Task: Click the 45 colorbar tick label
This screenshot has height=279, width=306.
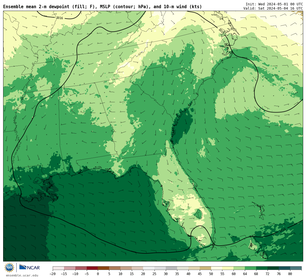Action: [200, 274]
